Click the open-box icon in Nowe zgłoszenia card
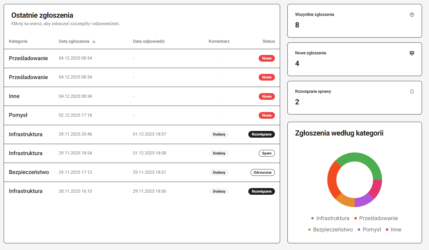Viewport: 429px width, 250px height. click(x=412, y=53)
